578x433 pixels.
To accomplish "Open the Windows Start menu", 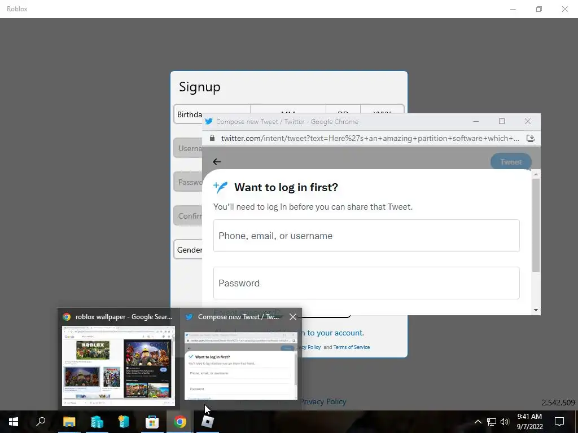I will tap(14, 422).
